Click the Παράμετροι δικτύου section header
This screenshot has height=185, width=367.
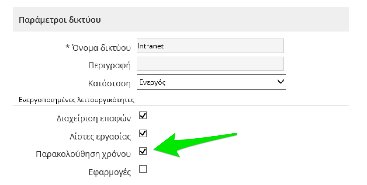pyautogui.click(x=60, y=20)
